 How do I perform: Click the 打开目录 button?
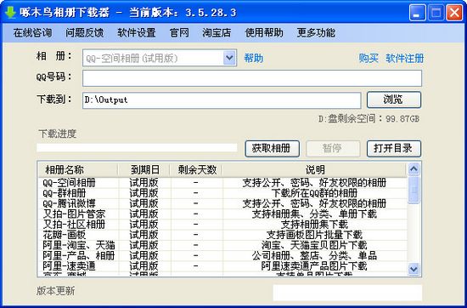pyautogui.click(x=394, y=148)
